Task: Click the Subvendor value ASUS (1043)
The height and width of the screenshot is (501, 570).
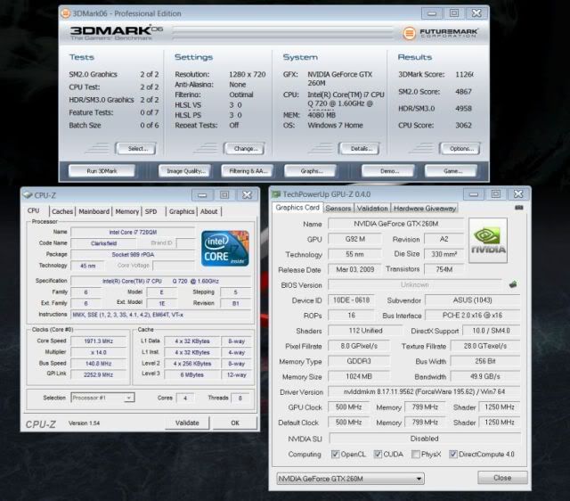Action: tap(473, 300)
